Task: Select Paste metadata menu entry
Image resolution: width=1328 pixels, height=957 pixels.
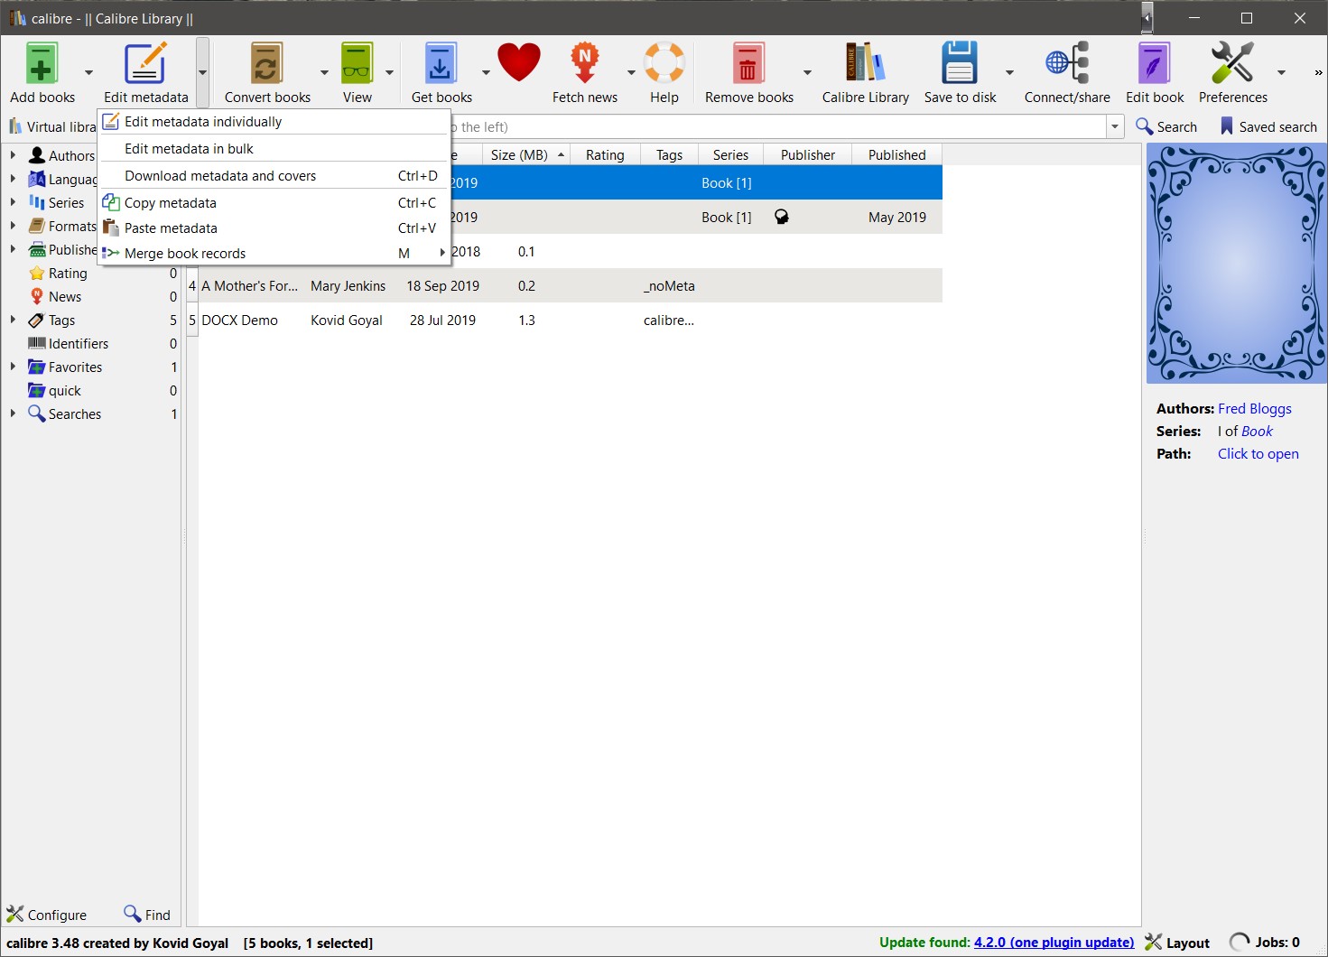Action: click(274, 228)
